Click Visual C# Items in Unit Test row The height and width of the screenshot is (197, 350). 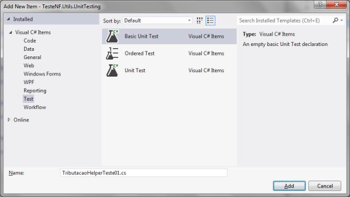pyautogui.click(x=206, y=71)
